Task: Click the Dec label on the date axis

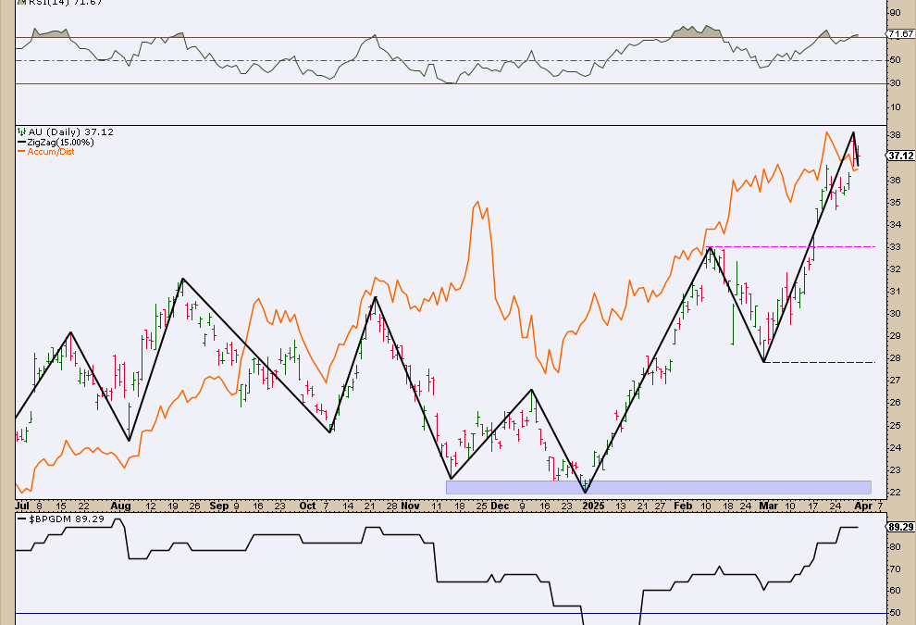Action: coord(500,506)
